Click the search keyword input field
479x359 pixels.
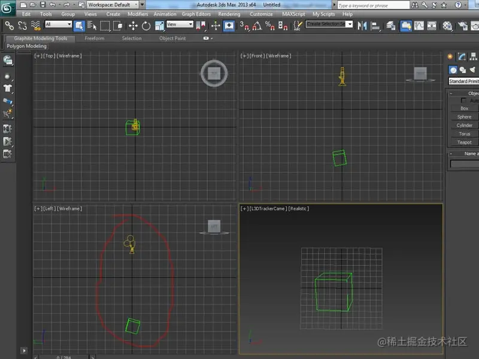373,5
